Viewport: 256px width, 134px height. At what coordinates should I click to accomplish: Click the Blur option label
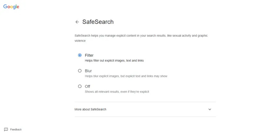click(88, 71)
